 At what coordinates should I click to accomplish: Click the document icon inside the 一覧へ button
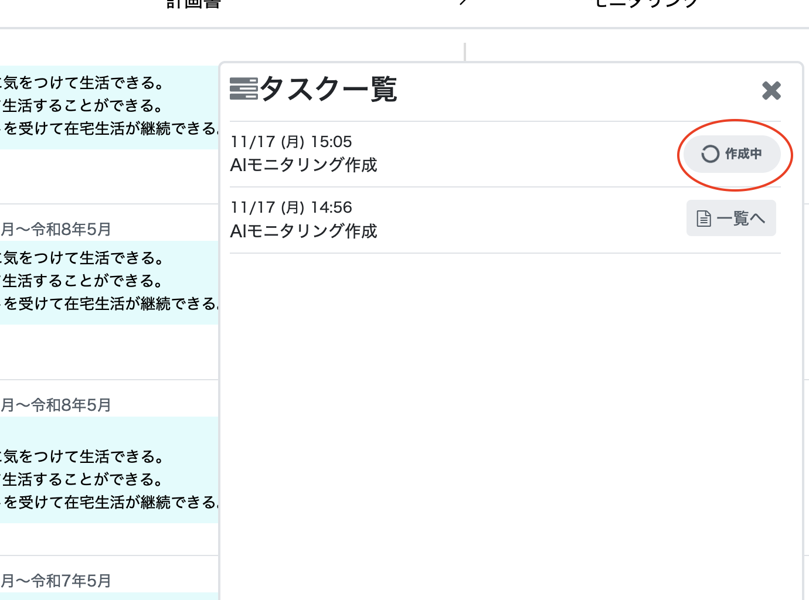click(704, 217)
